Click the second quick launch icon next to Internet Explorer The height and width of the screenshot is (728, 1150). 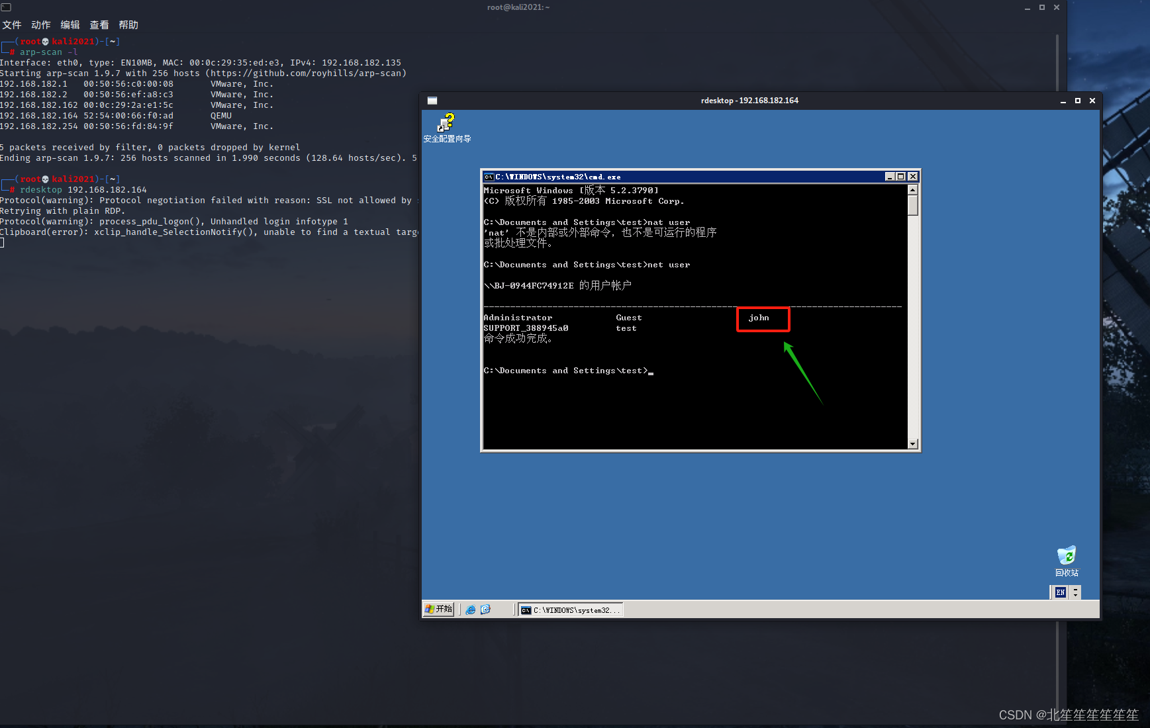coord(485,610)
